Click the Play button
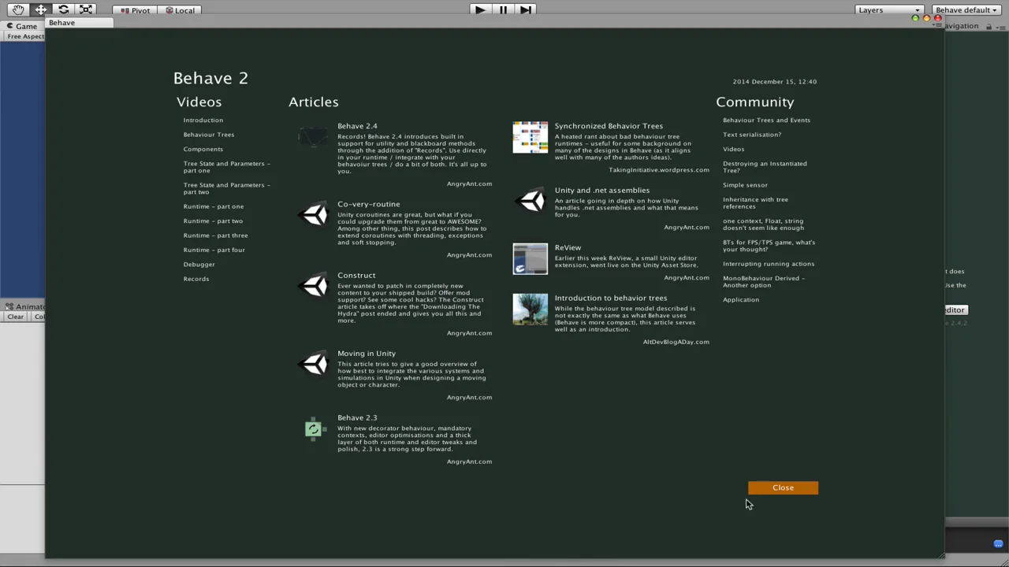 (x=480, y=9)
